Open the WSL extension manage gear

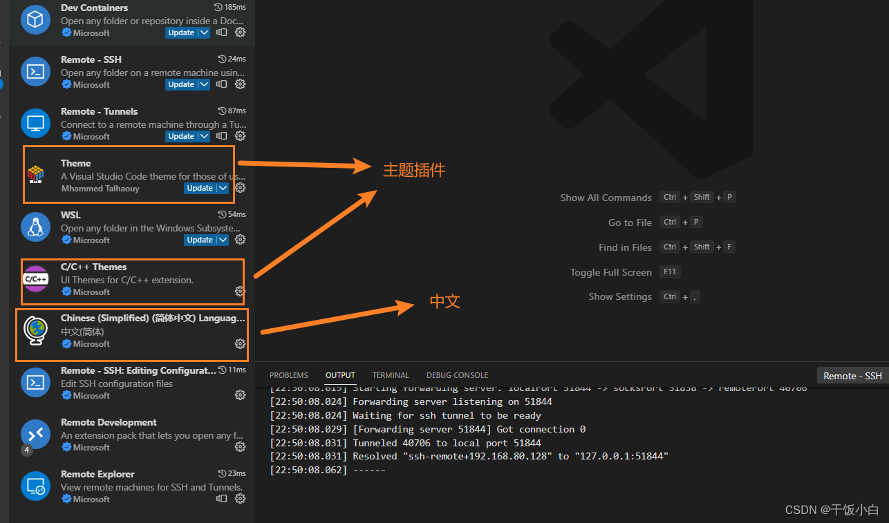pos(240,240)
